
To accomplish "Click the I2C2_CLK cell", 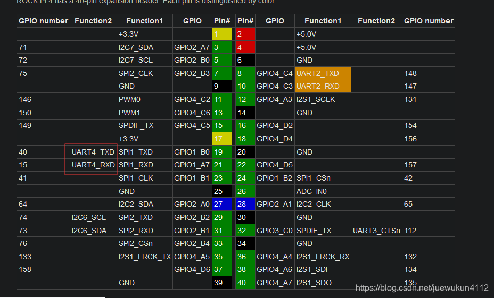I will click(323, 204).
